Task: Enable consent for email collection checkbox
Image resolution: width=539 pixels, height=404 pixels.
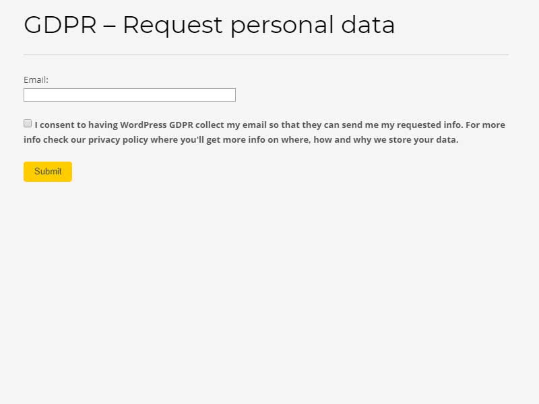Action: [28, 123]
